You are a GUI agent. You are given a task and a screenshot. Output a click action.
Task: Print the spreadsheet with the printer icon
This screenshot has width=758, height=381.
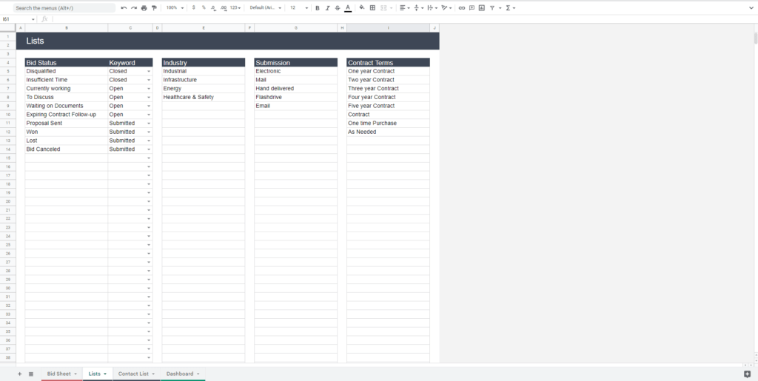click(x=144, y=8)
